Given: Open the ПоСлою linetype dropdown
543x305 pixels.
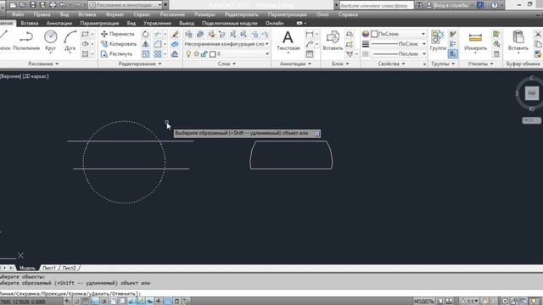Looking at the screenshot, I should pos(398,54).
